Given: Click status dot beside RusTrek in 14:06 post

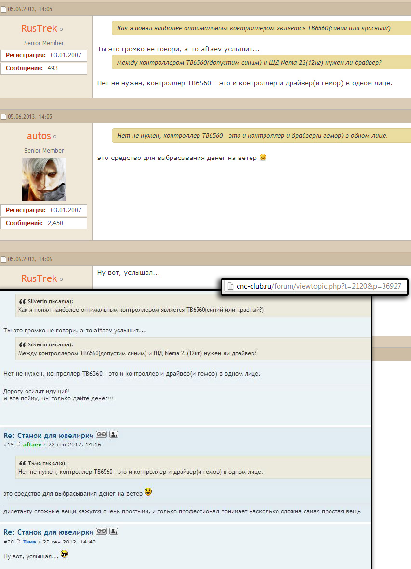Looking at the screenshot, I should (61, 279).
